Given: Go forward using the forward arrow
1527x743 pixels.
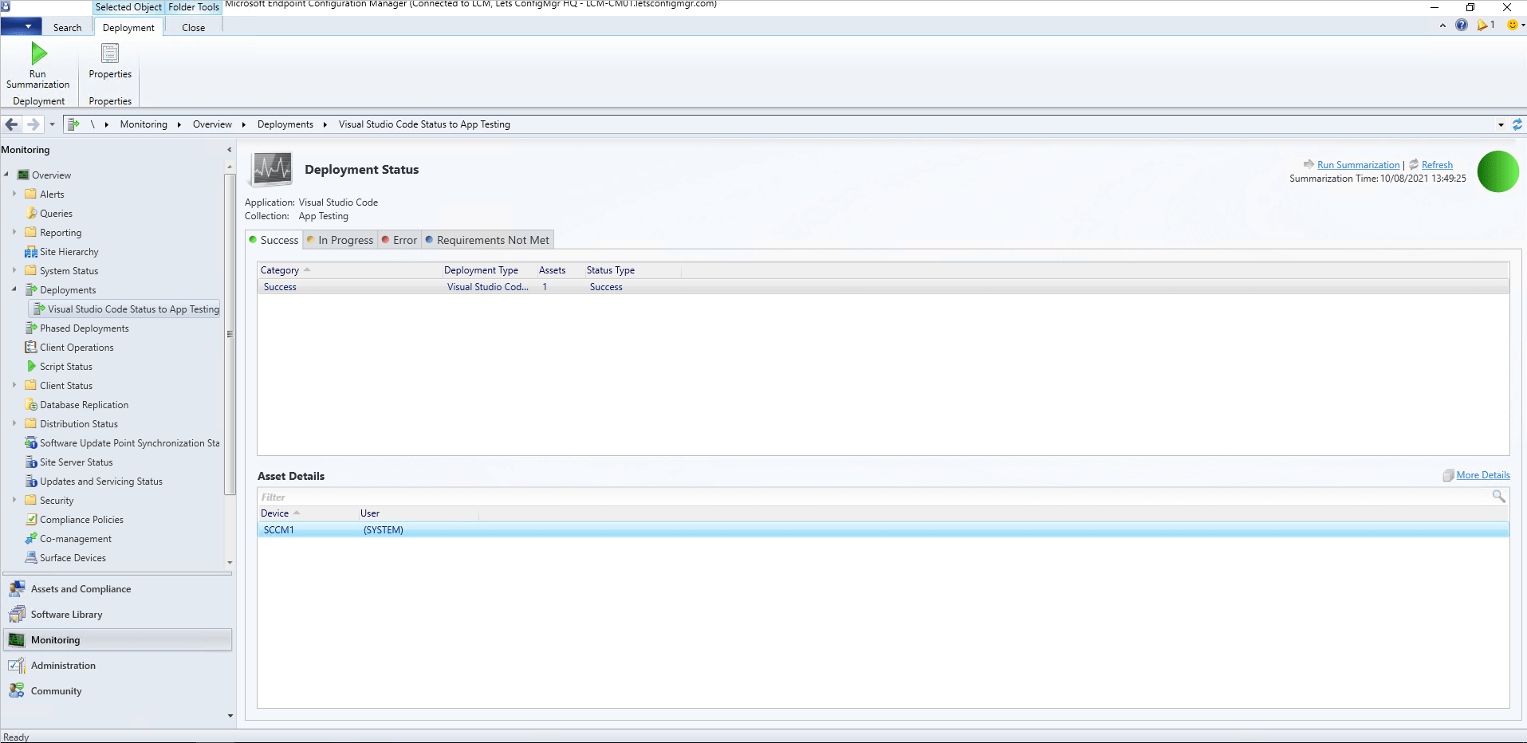Looking at the screenshot, I should [33, 124].
